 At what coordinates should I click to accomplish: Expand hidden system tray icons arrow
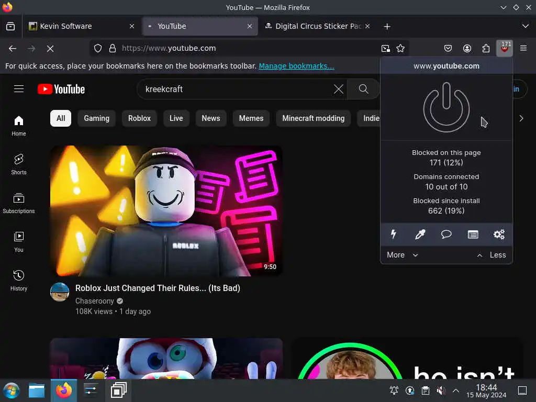point(456,390)
